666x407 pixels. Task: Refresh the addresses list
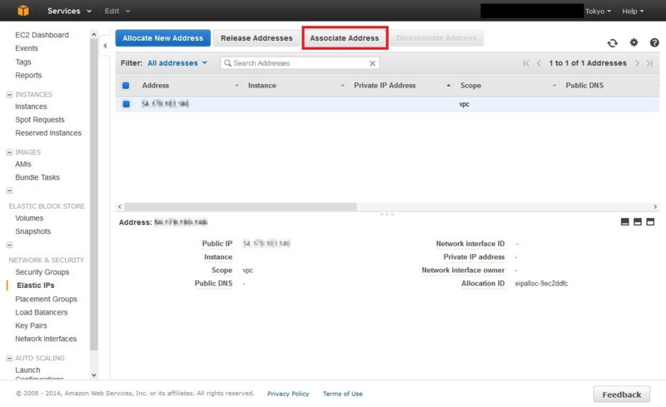(x=612, y=43)
